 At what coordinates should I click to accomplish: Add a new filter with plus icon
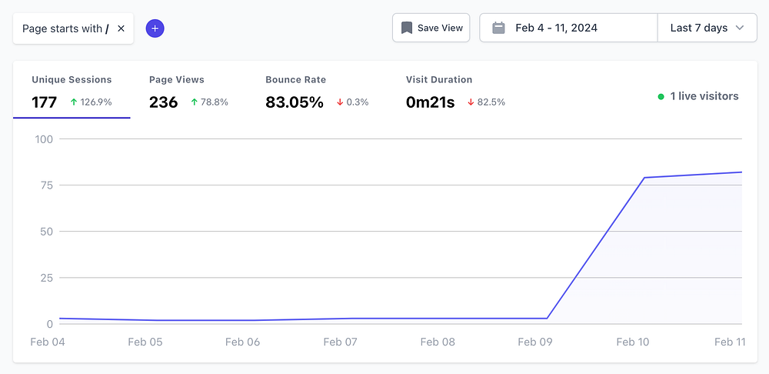coord(155,28)
